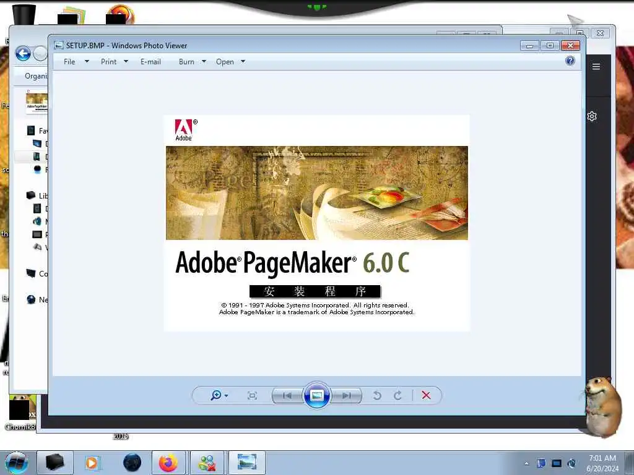Open the GhomikB desktop icon
The width and height of the screenshot is (634, 475).
point(20,412)
